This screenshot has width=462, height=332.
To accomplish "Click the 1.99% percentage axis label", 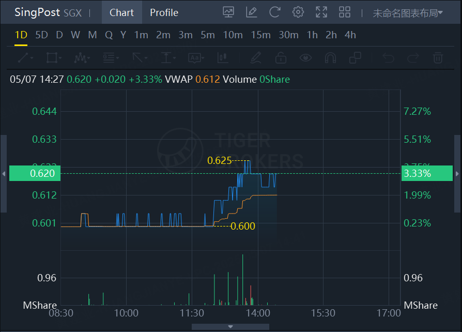I will pyautogui.click(x=417, y=195).
